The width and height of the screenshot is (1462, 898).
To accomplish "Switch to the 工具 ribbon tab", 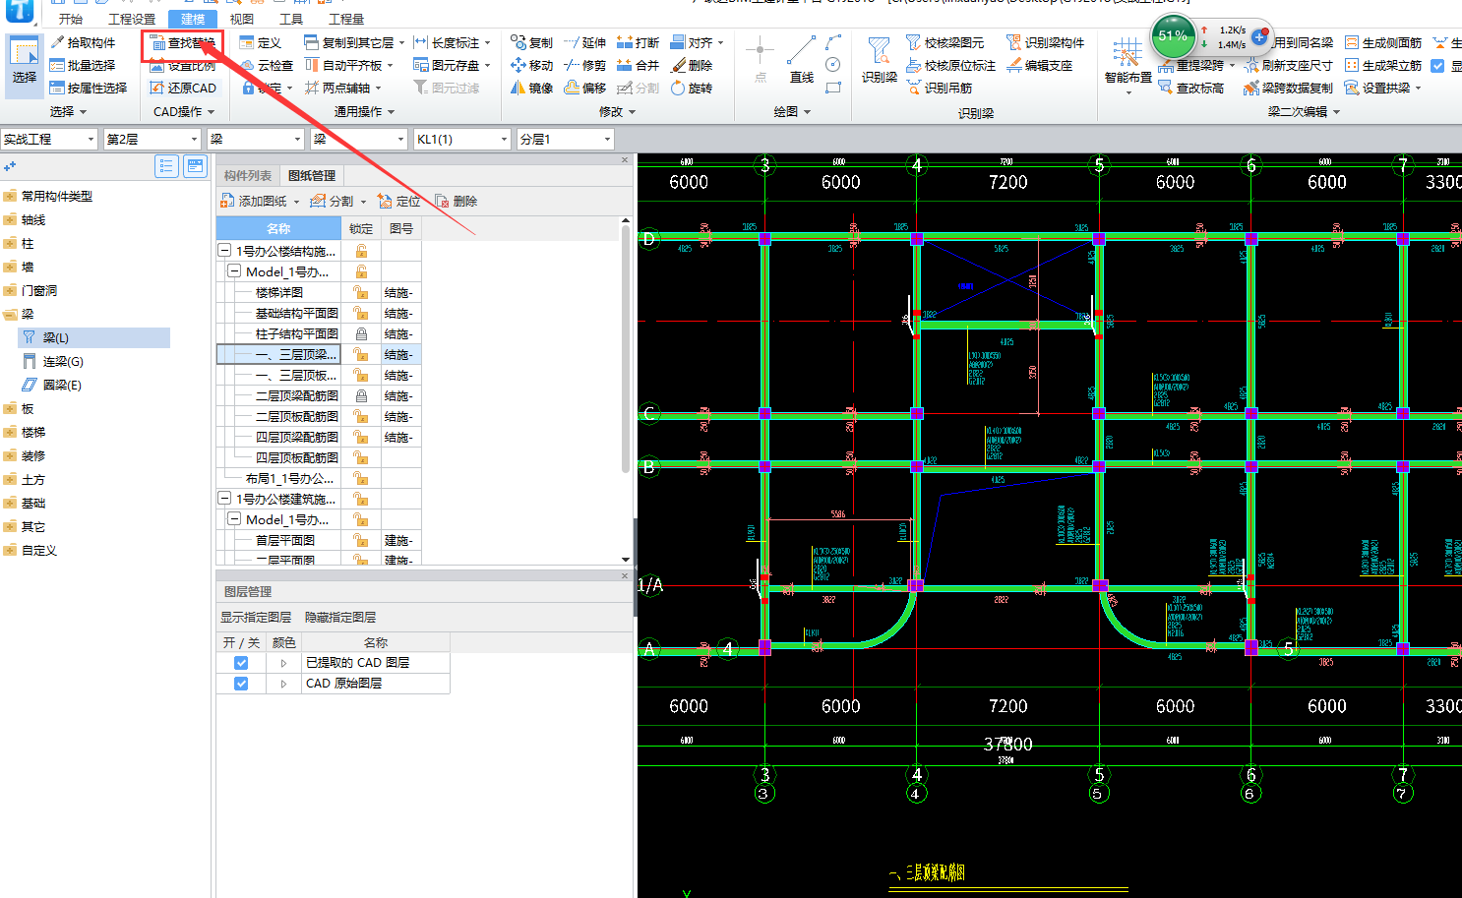I will (x=291, y=19).
